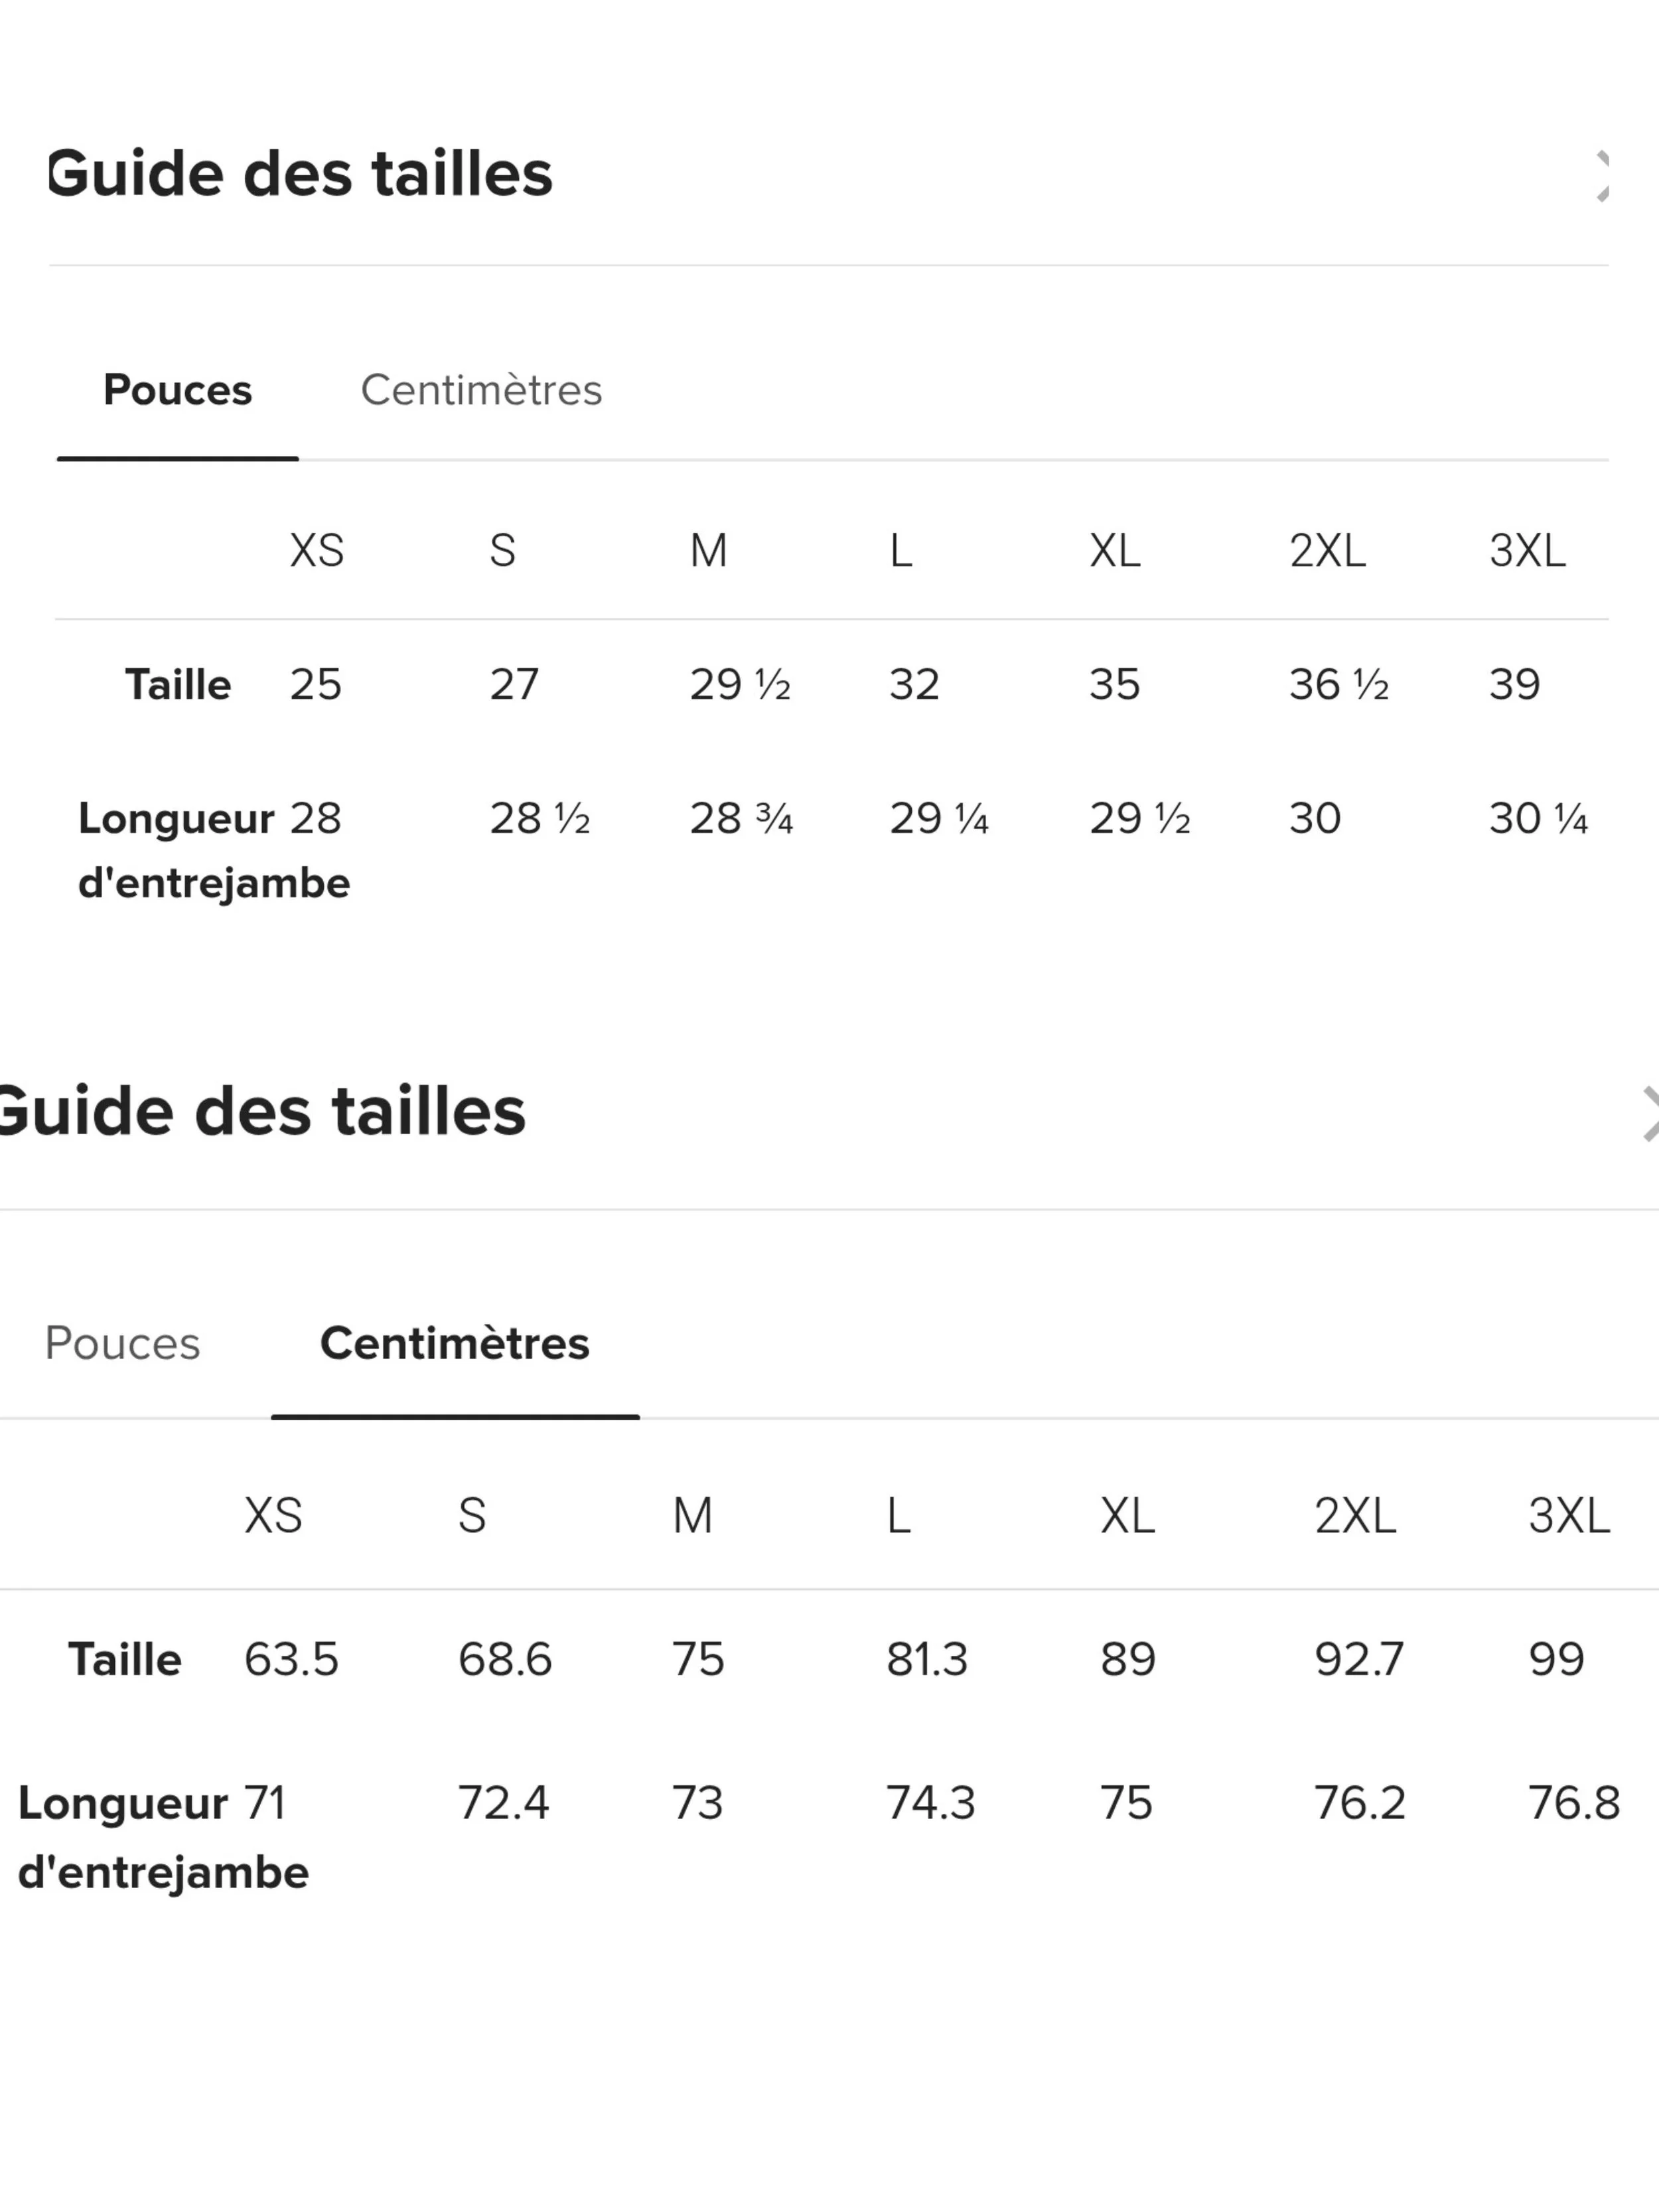
Task: Click the 63.5 waist value for XS
Action: pyautogui.click(x=291, y=1660)
